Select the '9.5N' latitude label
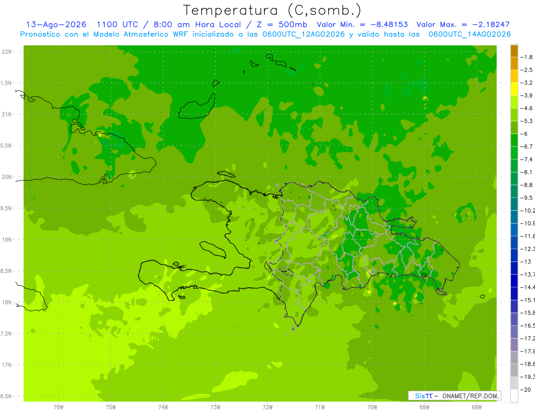Screen dimensions: 535x413 pos(7,209)
